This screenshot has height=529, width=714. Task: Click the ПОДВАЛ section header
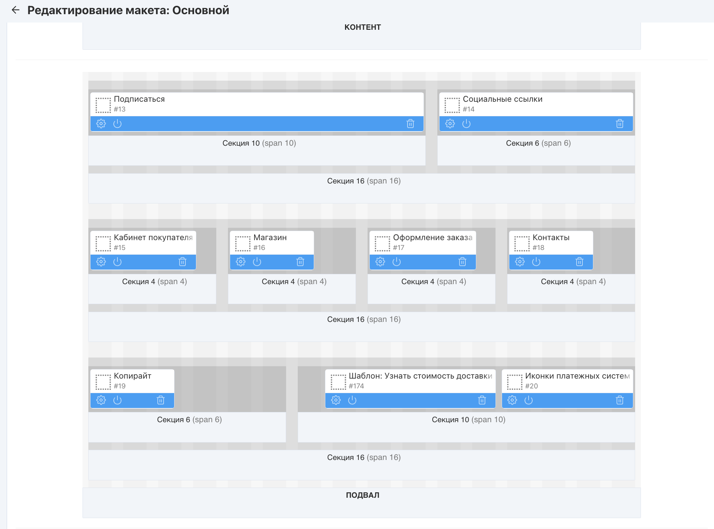[362, 495]
